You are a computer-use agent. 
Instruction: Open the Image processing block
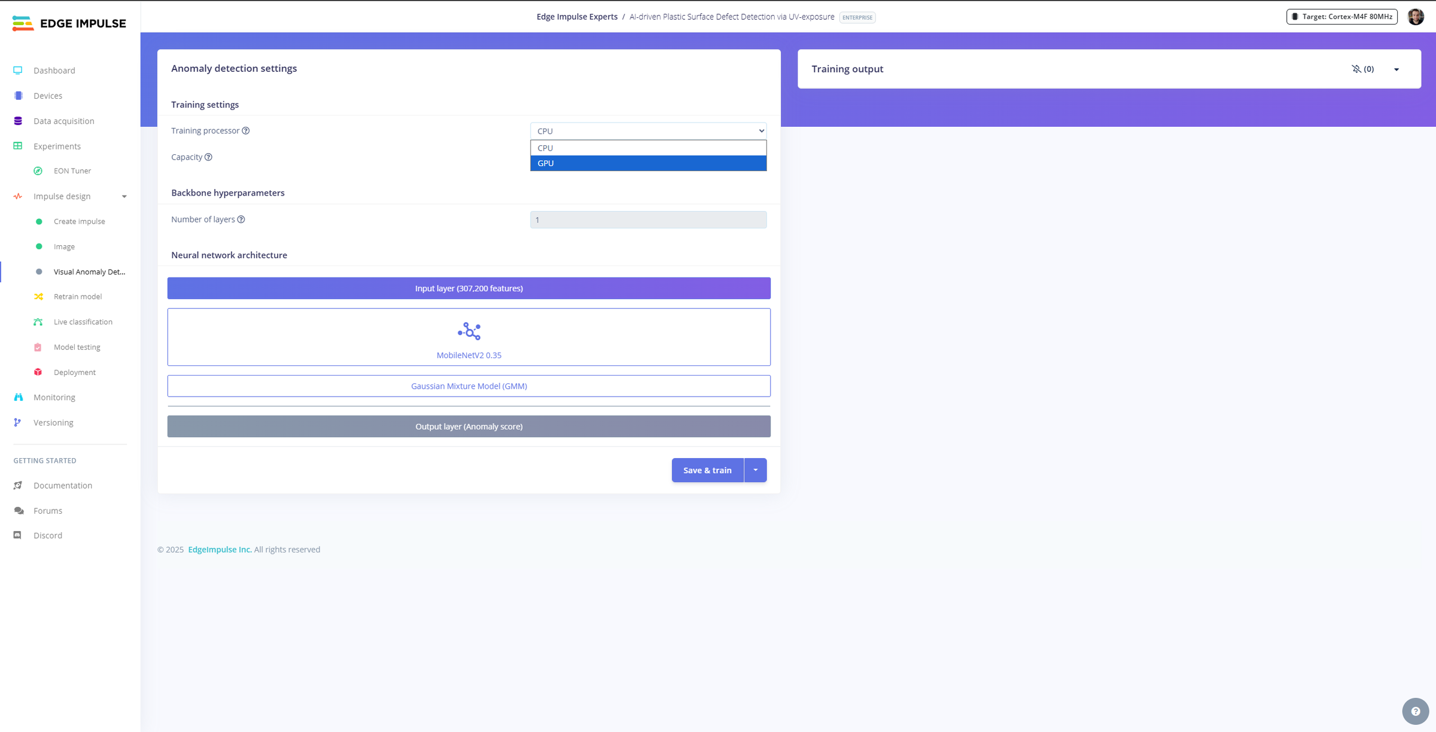point(64,246)
